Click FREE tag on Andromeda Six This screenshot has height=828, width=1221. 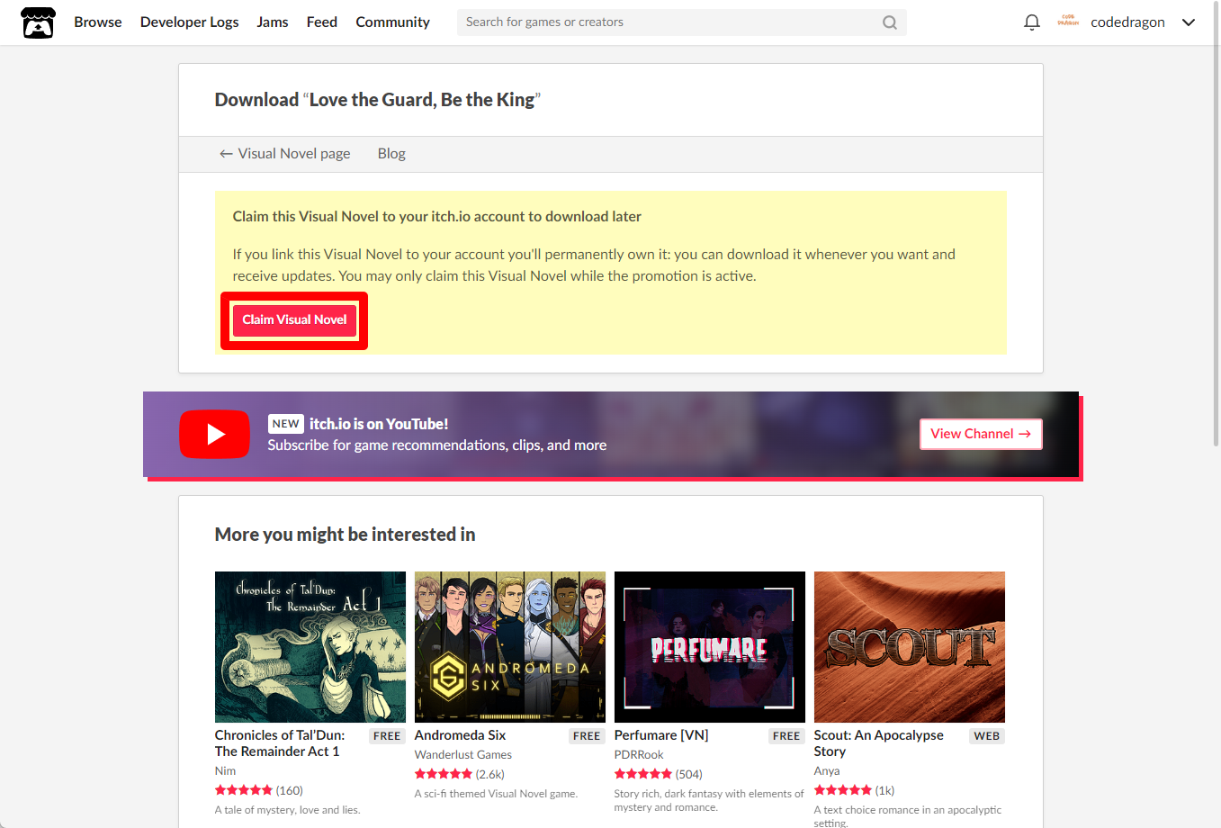[587, 736]
